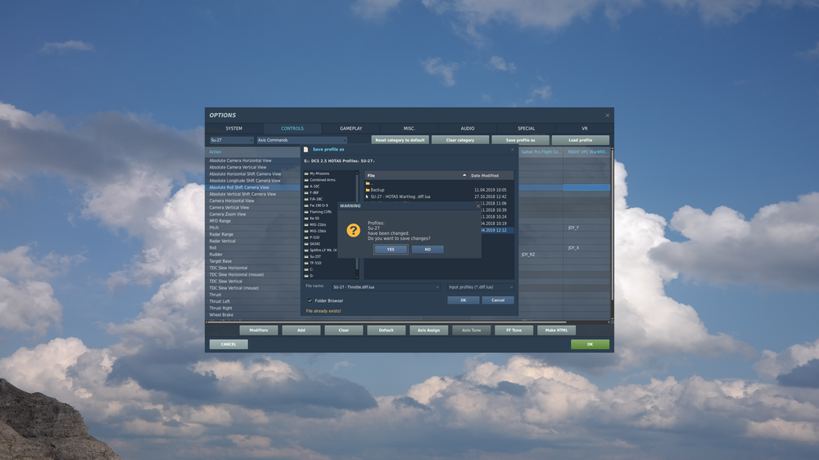Screen dimensions: 819x460
Task: Switch to the SPECIAL tab
Action: [526, 129]
